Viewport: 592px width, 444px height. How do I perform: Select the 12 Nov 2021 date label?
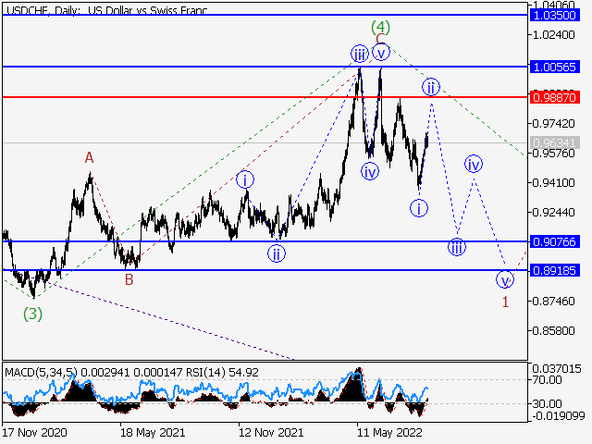[x=271, y=433]
